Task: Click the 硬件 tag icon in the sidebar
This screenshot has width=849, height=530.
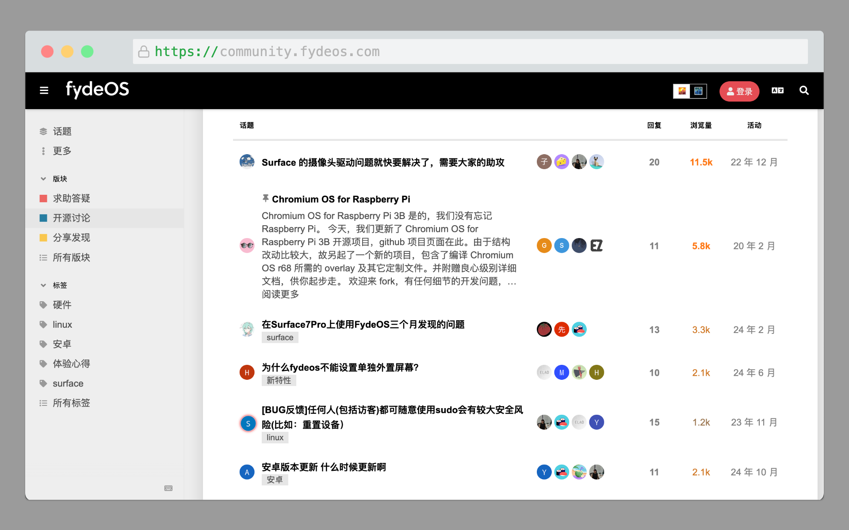Action: click(x=43, y=305)
